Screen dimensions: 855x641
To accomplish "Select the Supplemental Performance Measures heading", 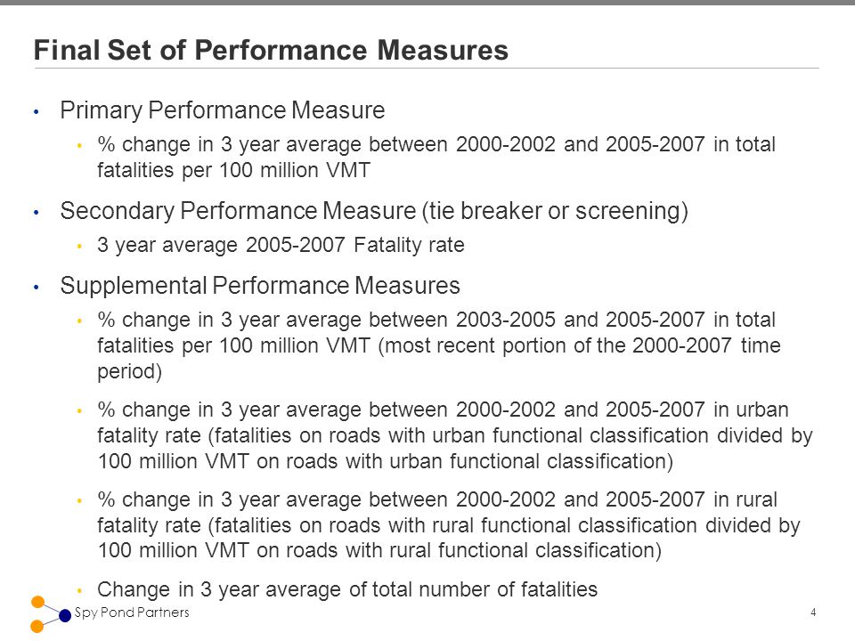I will point(260,286).
